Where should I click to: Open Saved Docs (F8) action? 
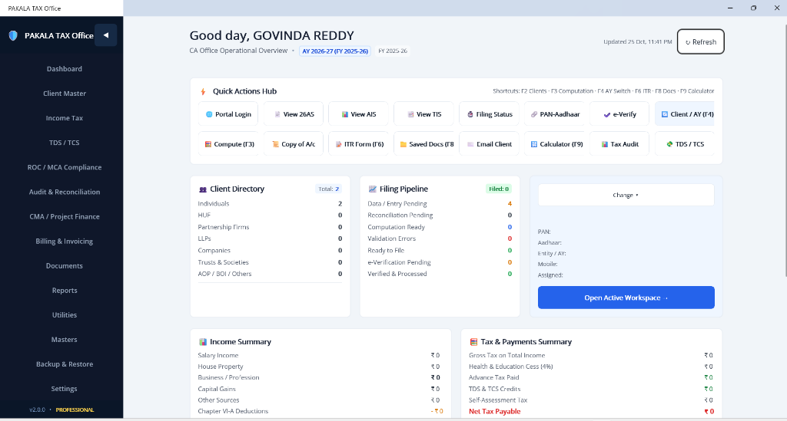(423, 143)
